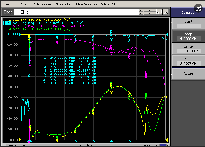The image size is (205, 147).
Task: Click the Start 300.00 kHz softkey
Action: [x=188, y=24]
